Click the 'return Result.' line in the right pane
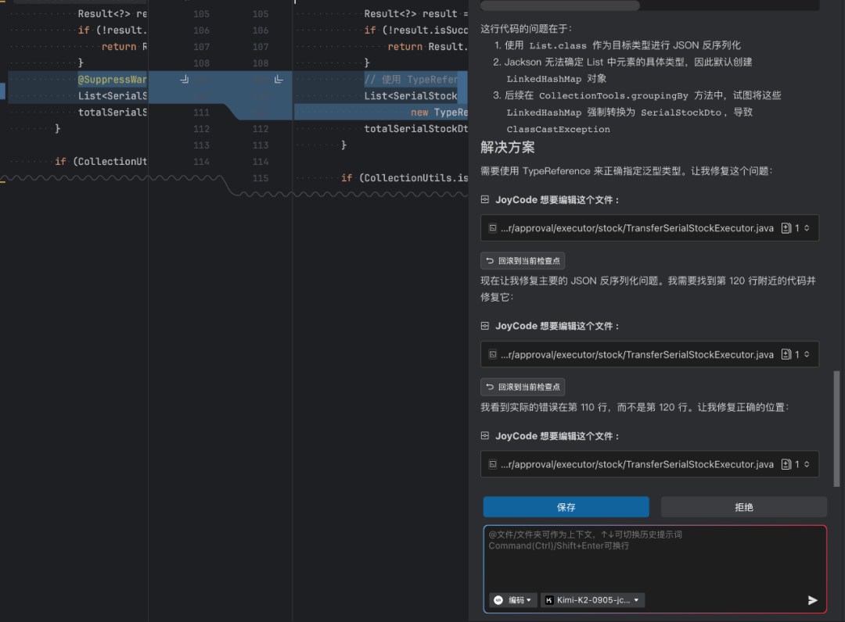This screenshot has width=845, height=622. click(428, 47)
